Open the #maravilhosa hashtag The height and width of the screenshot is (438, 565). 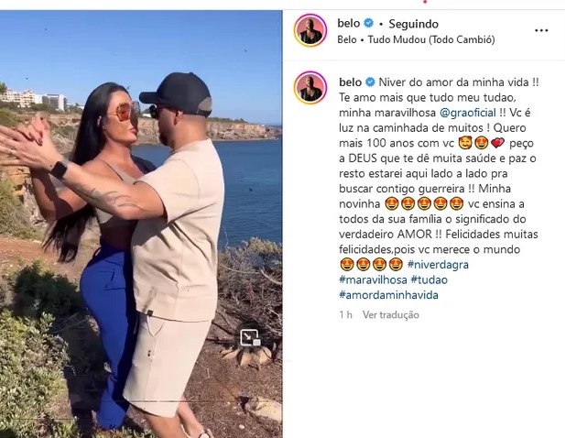click(x=373, y=279)
